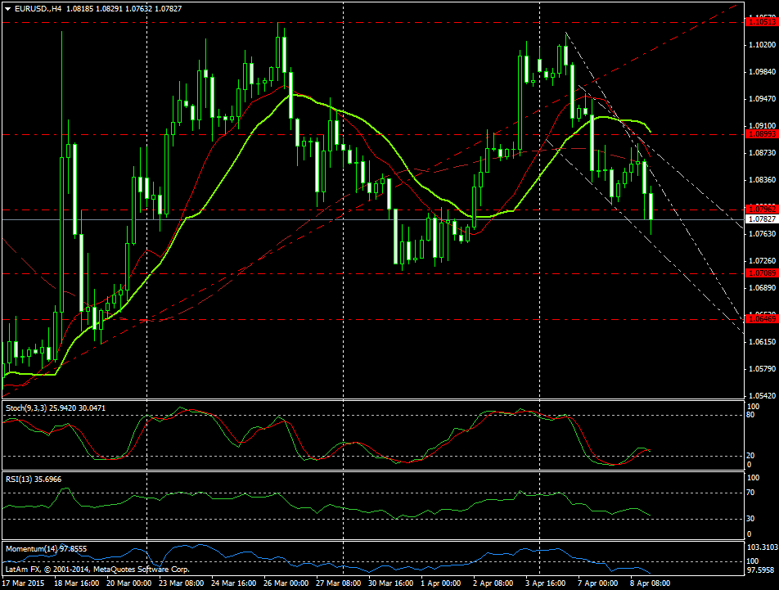Select the 1.10513 red price level label
This screenshot has height=590, width=779.
[761, 22]
